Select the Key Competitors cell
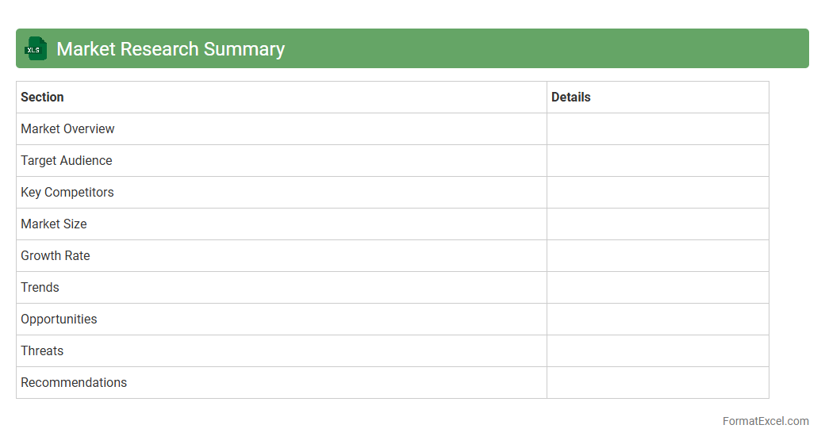 (x=67, y=192)
